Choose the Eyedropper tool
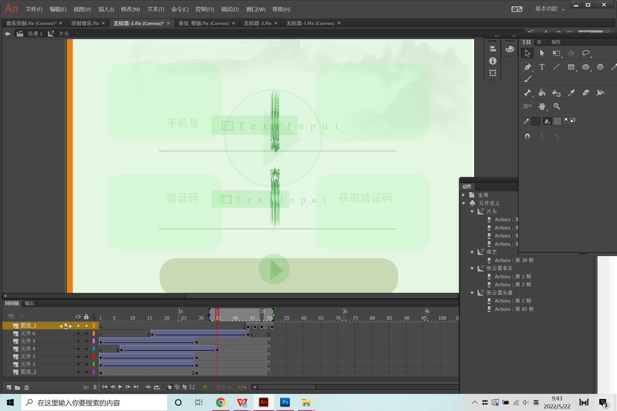 [571, 92]
